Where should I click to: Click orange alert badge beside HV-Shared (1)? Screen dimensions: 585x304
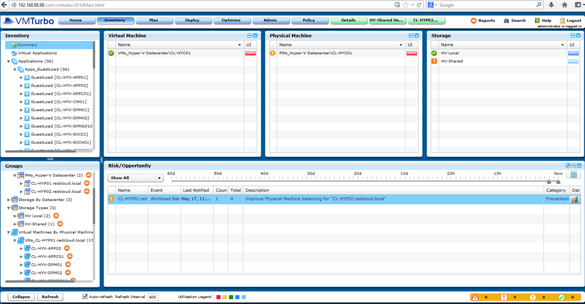point(60,224)
